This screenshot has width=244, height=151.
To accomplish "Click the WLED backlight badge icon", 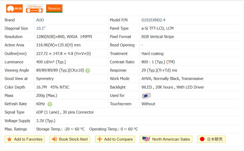I will click(x=15, y=9).
